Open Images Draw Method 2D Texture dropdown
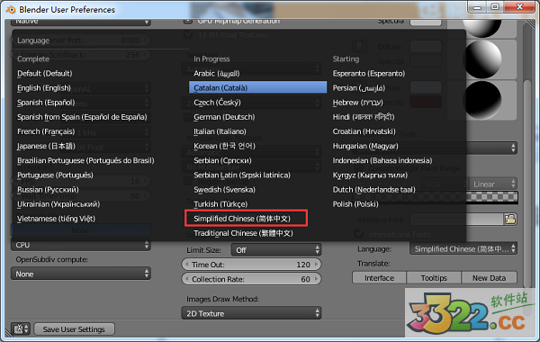540x342 pixels. coord(251,313)
